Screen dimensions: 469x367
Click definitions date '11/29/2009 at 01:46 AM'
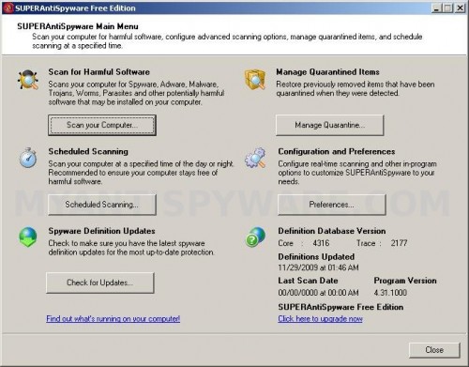click(x=318, y=268)
